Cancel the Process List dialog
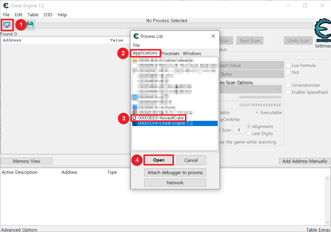Viewport: 331px width, 232px height. (191, 160)
